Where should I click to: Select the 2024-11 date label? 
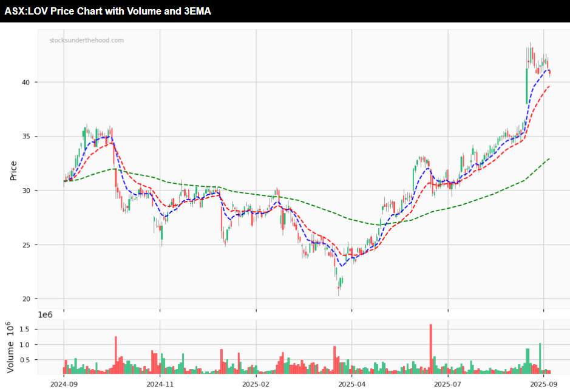click(160, 384)
